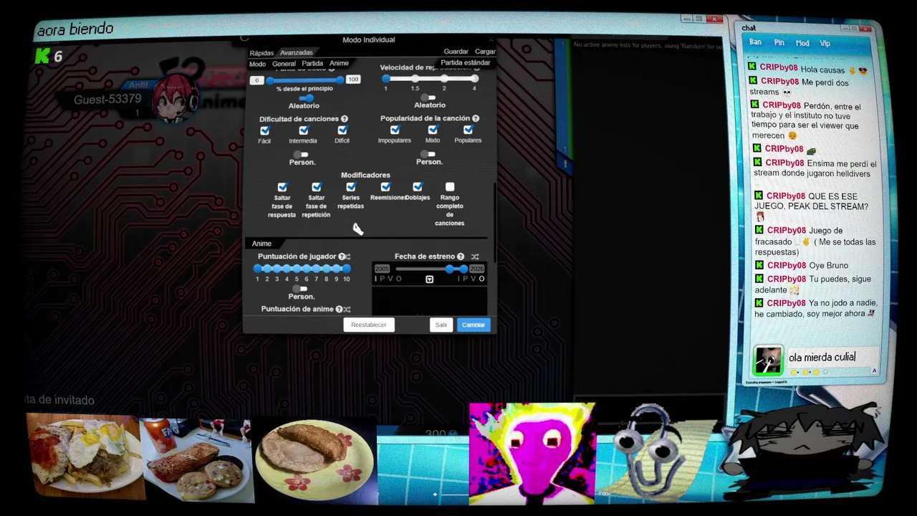Select the Partida estándar preset
The image size is (917, 516).
coord(466,63)
